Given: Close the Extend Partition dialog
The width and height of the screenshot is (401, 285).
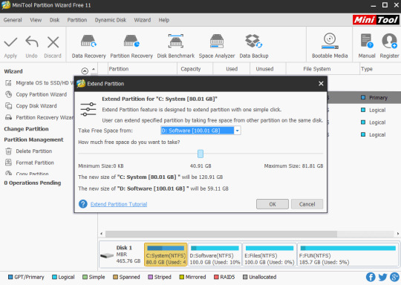Looking at the screenshot, I should point(321,84).
